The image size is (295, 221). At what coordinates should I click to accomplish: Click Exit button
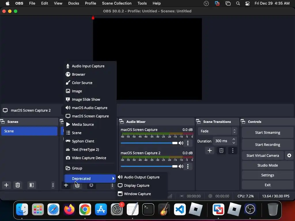[268, 185]
